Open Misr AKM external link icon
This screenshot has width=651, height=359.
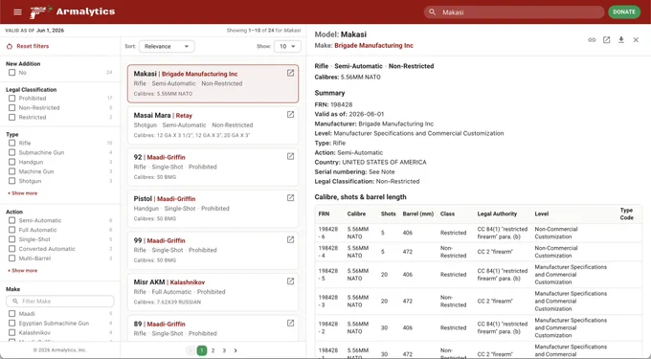pos(291,281)
